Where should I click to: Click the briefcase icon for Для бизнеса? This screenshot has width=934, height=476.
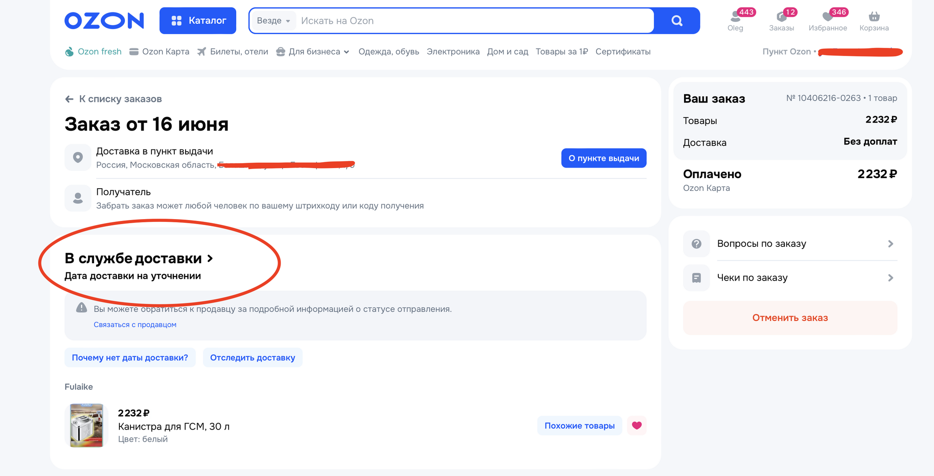[x=281, y=51]
